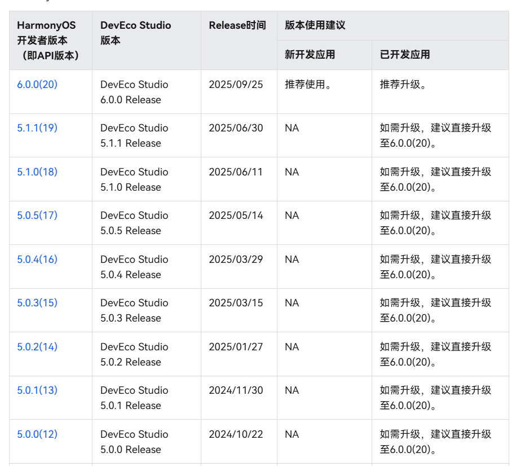Open the 5.0.5(17) version link

click(x=37, y=215)
